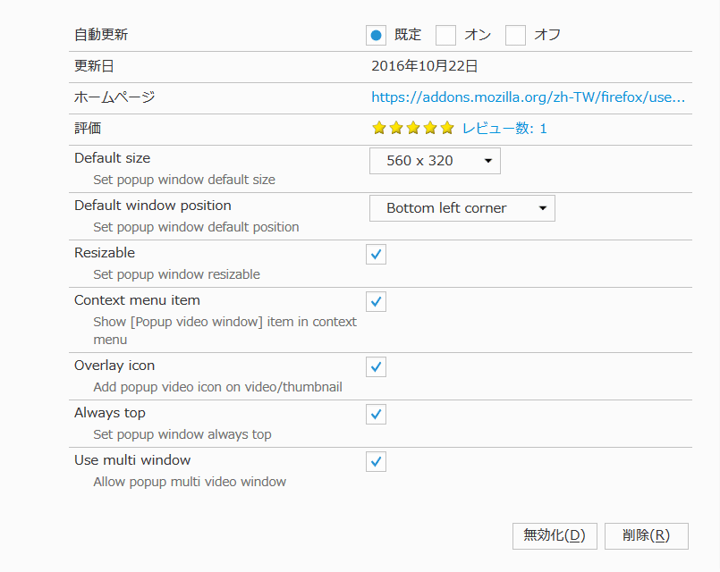
Task: Click the first rating star icon
Action: pos(379,128)
